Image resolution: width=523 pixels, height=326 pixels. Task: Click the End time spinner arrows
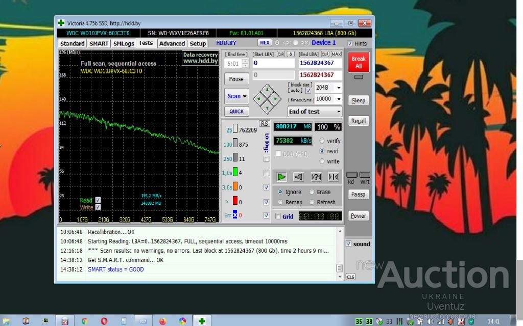click(x=245, y=63)
